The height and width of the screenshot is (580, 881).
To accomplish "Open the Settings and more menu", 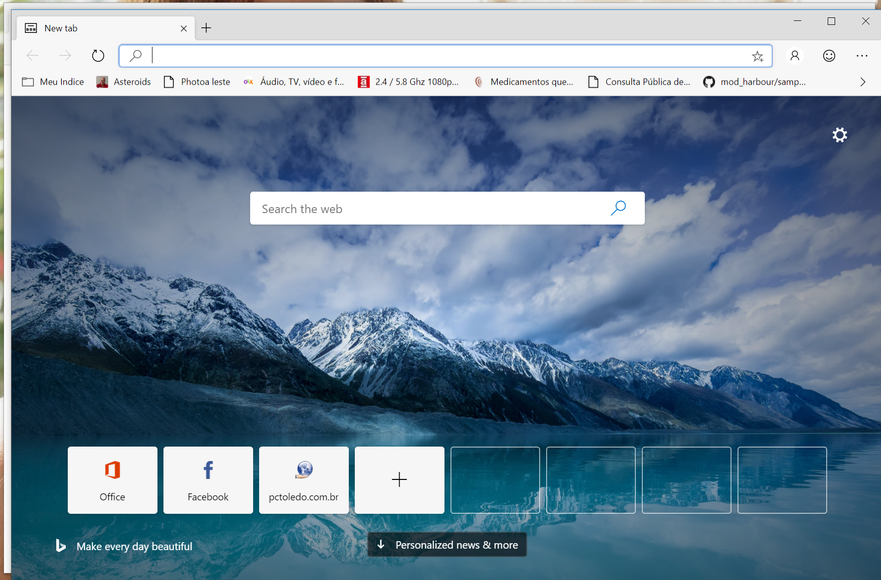I will tap(862, 56).
